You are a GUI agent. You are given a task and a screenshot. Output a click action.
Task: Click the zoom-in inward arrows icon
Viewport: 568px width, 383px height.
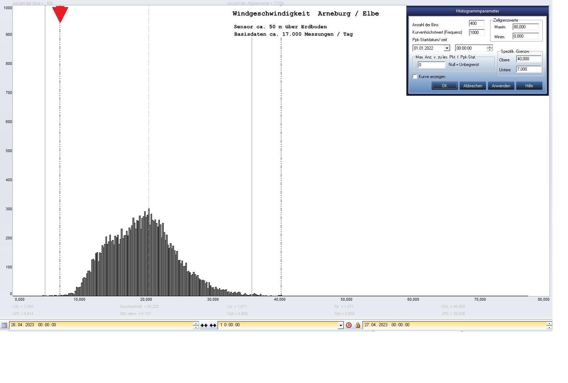click(x=204, y=325)
